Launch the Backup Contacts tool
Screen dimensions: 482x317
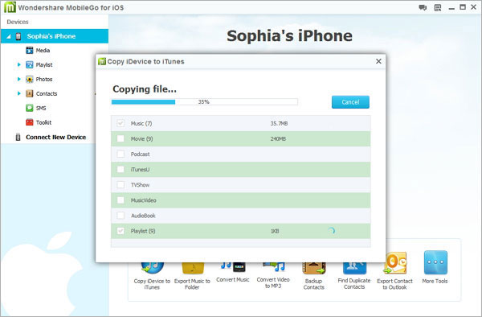[x=314, y=276]
